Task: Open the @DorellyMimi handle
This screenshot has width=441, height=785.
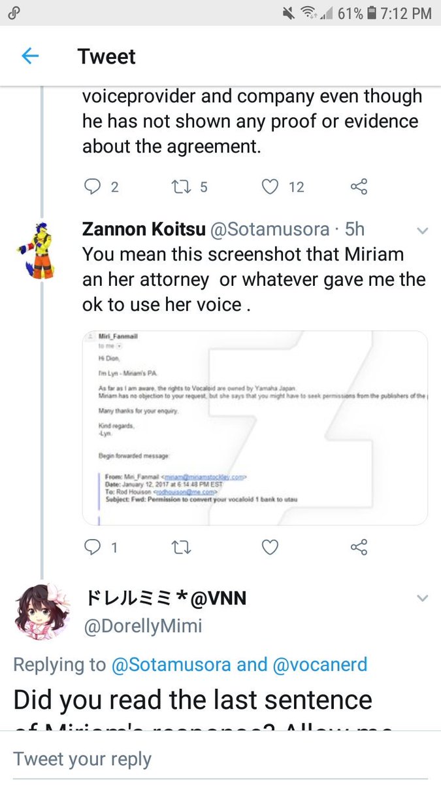Action: (144, 626)
